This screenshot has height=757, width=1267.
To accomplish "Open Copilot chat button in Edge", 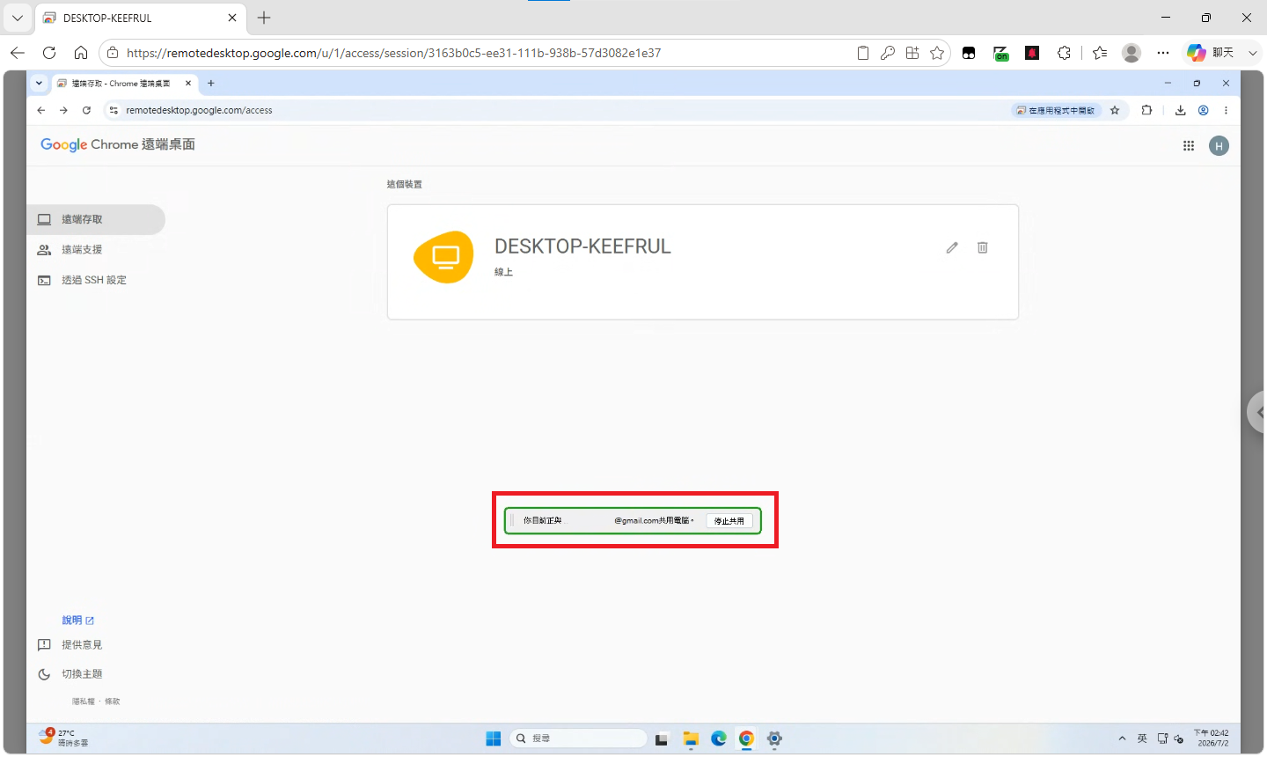I will tap(1211, 53).
